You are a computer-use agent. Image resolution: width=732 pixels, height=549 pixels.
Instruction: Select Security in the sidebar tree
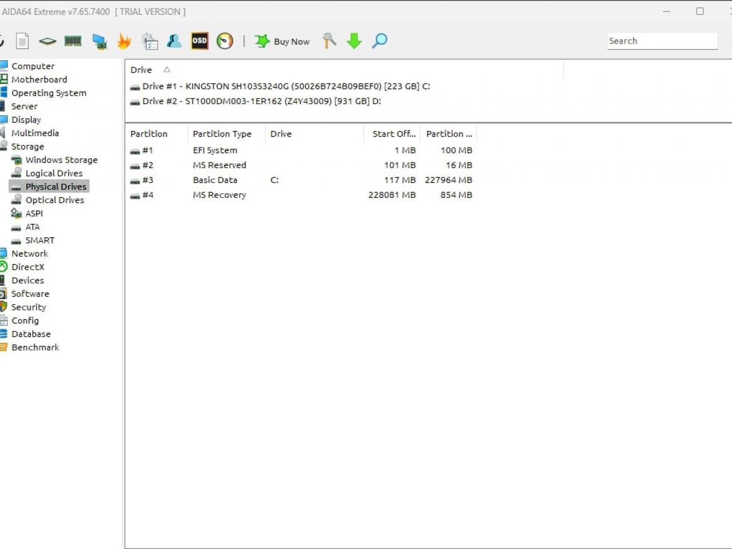coord(28,307)
